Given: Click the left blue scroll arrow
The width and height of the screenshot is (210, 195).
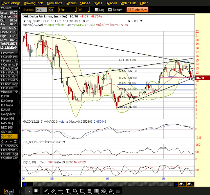Looking at the screenshot, I should click(x=24, y=184).
